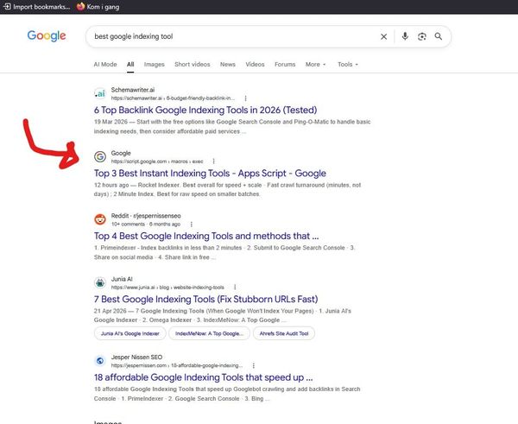Open the 7 Best Google Indexing Tools link
The image size is (518, 424).
click(205, 299)
